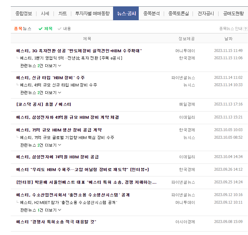248x235 pixels.
Task: Click the 종목뉴스 heading
Action: coord(23,29)
